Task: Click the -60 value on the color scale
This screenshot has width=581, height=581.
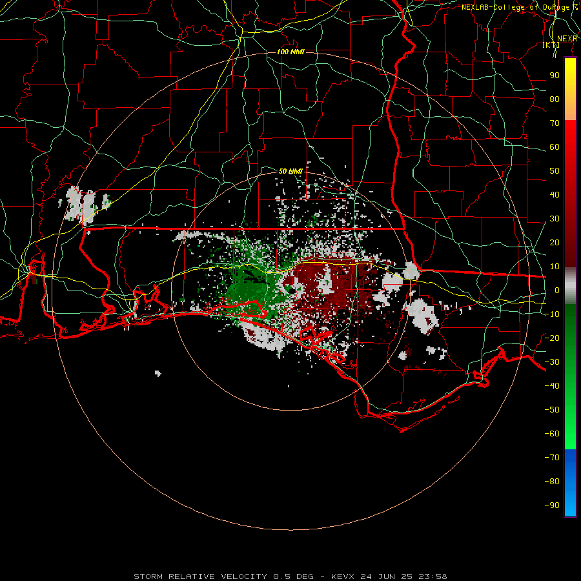Action: (x=552, y=434)
